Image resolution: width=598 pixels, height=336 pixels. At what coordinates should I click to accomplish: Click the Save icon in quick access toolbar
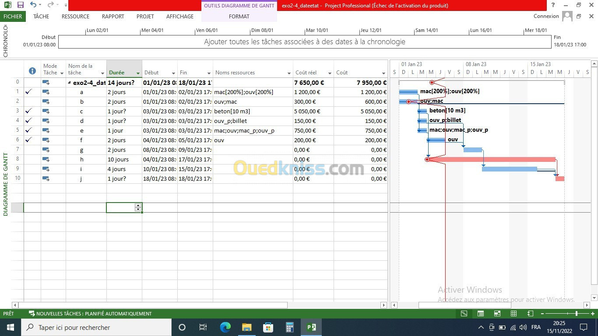(21, 5)
